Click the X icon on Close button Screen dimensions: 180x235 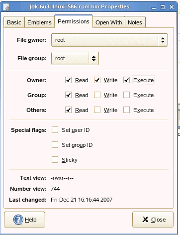(x=145, y=220)
